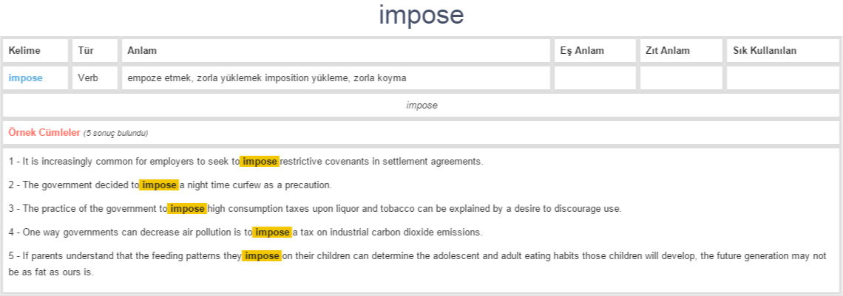Select the "Zıt Anlam" column header
The width and height of the screenshot is (843, 296).
click(x=668, y=51)
